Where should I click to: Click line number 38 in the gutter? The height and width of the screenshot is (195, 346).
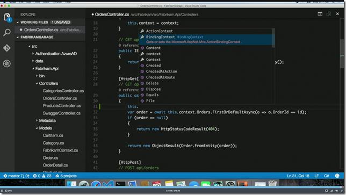coord(95,146)
